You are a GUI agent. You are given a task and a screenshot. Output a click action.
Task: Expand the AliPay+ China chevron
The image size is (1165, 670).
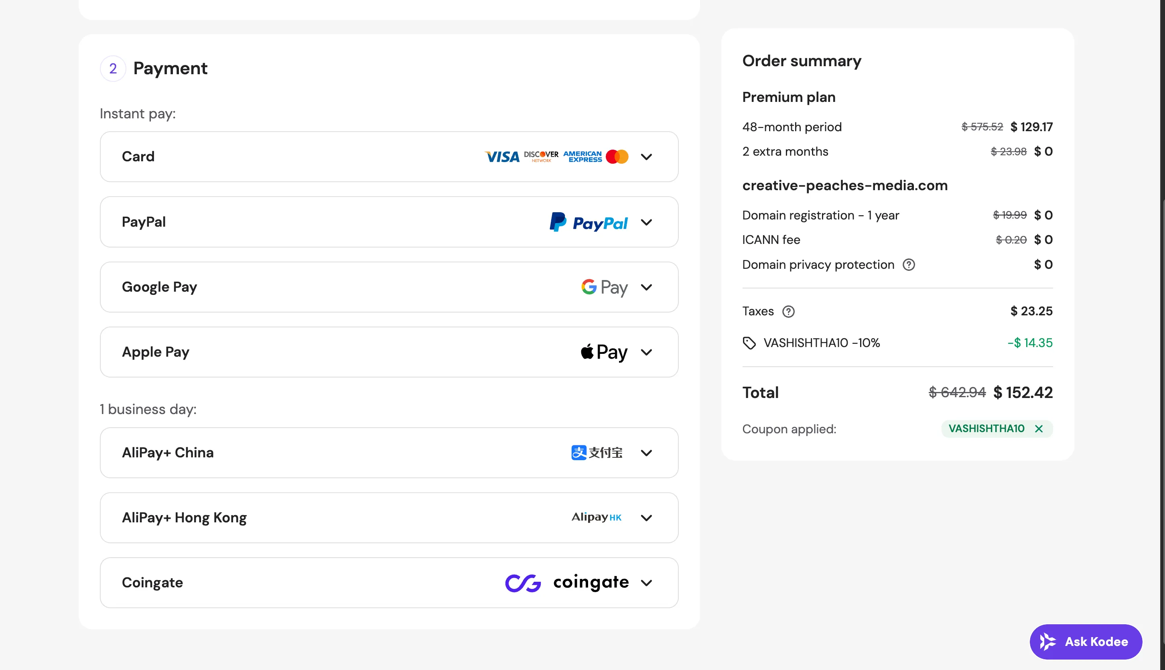[646, 453]
